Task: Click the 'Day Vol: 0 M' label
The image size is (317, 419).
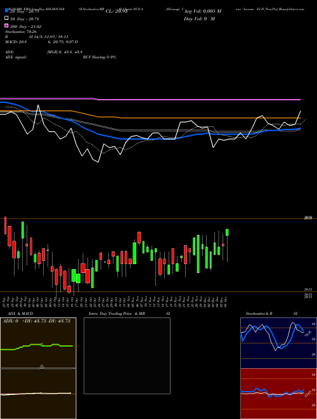Action: point(199,18)
